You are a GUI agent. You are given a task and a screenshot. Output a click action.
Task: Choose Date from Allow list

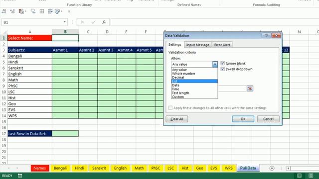tap(194, 85)
